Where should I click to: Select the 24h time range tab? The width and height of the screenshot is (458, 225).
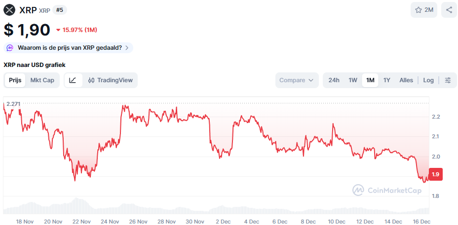click(x=334, y=80)
